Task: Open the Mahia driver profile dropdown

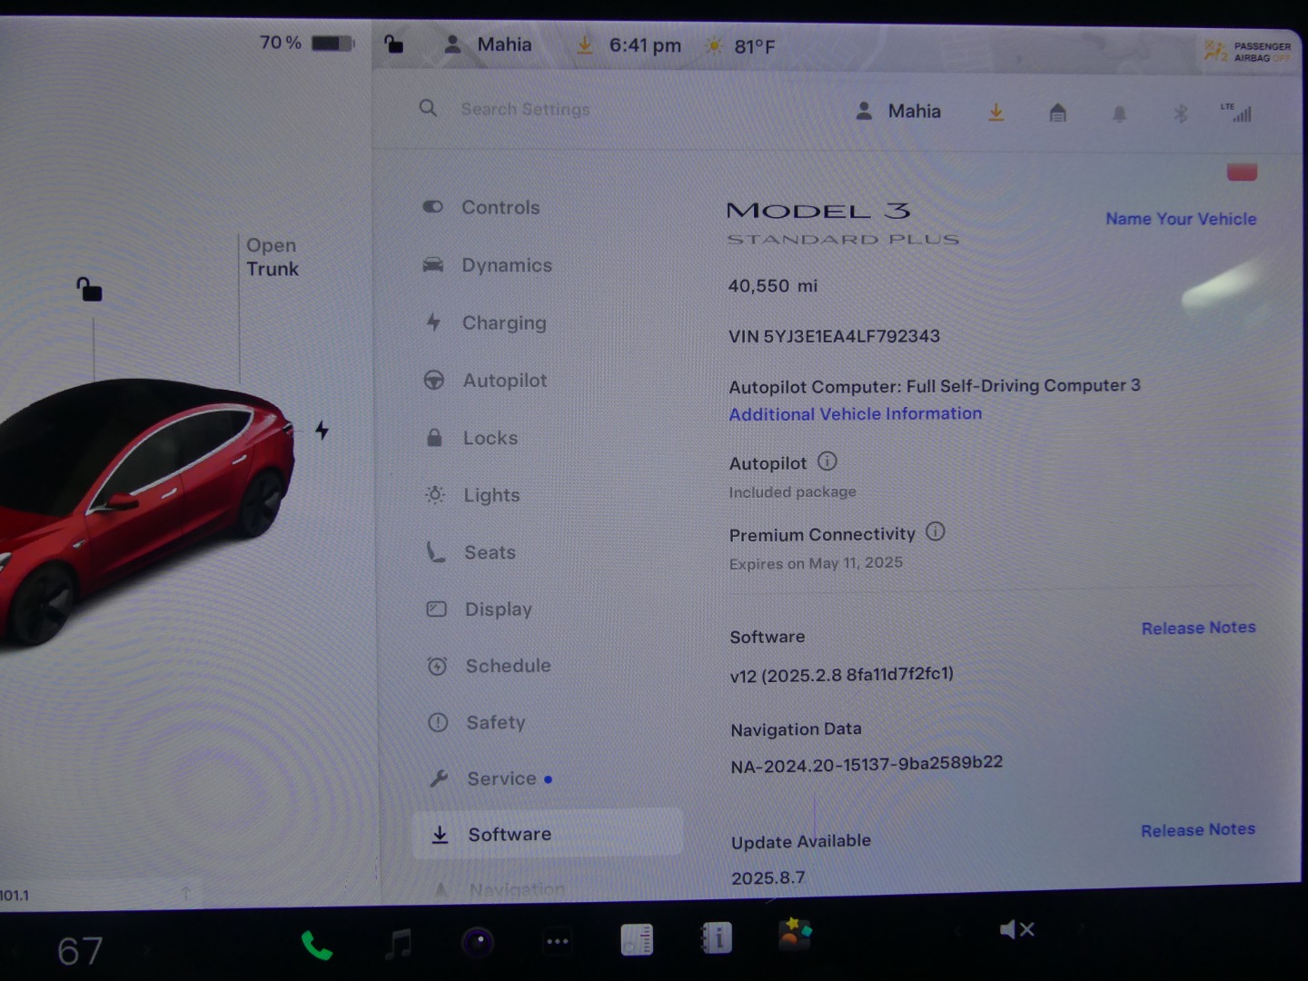Action: click(898, 111)
